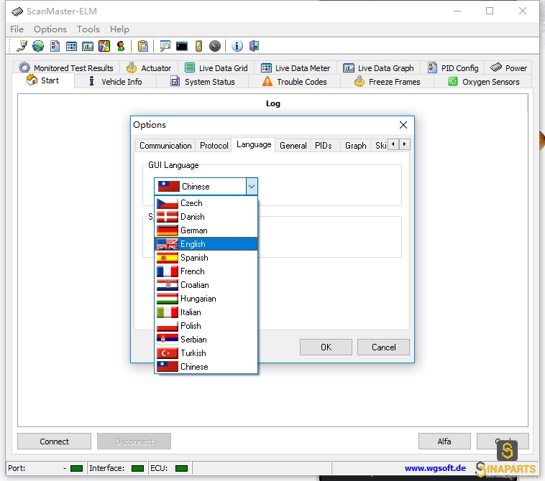This screenshot has height=481, width=545.
Task: Click the Connect button
Action: pyautogui.click(x=54, y=442)
